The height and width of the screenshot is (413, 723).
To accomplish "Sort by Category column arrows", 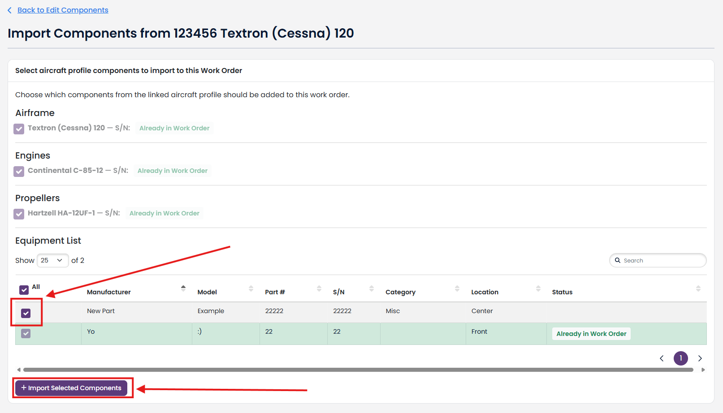I will (x=457, y=288).
